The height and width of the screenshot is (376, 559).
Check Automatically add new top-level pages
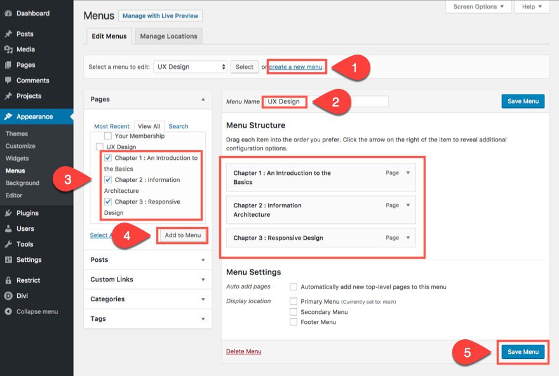click(293, 287)
